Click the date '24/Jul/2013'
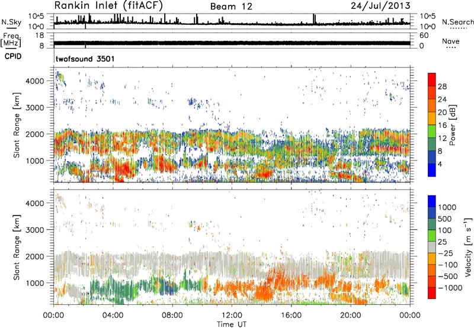474x328 pixels. click(380, 6)
